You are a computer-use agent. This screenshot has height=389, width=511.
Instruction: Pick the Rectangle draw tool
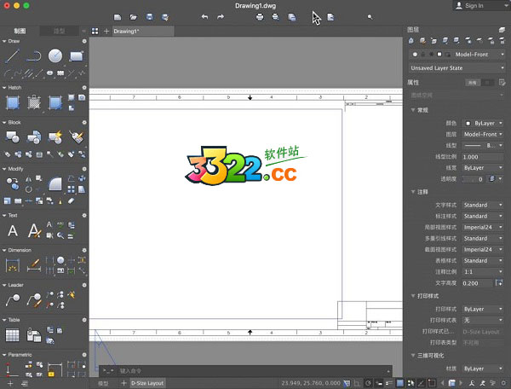tap(77, 56)
